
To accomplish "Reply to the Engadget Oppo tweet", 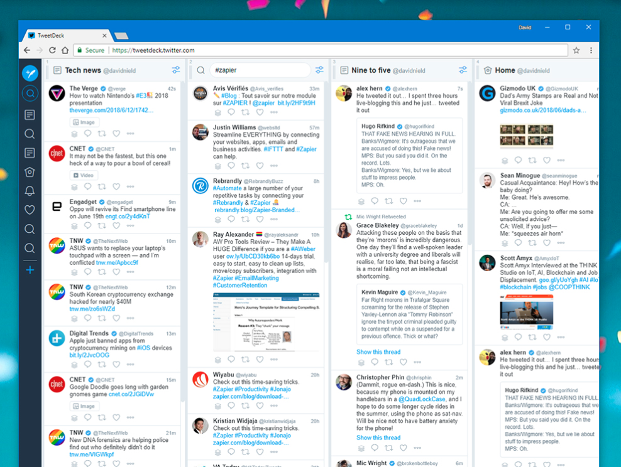I will tap(87, 225).
